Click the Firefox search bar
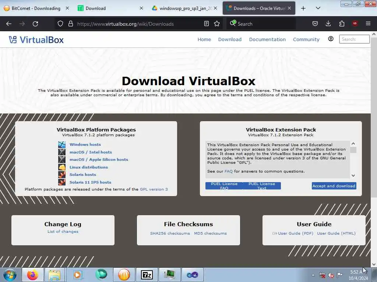377x282 pixels. [x=261, y=24]
